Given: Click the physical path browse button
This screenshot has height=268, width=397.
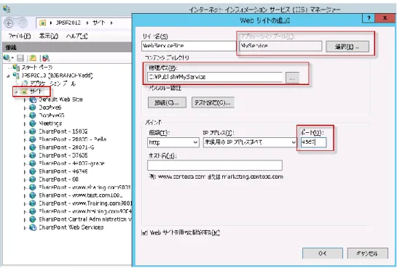Looking at the screenshot, I should [x=292, y=78].
